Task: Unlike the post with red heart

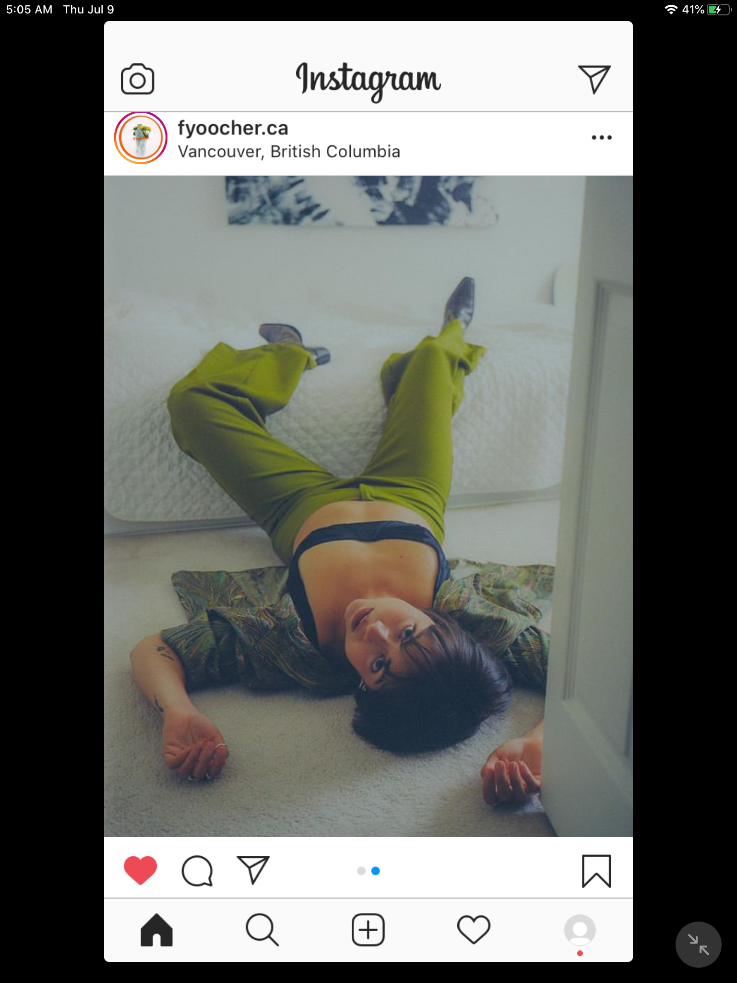Action: pos(141,870)
